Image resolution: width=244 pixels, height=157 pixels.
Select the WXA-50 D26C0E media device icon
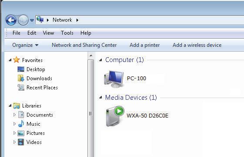[x=115, y=116]
